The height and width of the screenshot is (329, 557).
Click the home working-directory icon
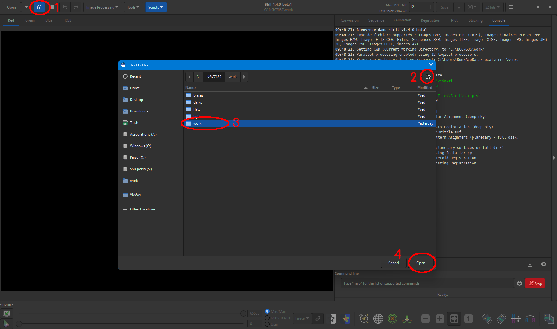(x=39, y=7)
